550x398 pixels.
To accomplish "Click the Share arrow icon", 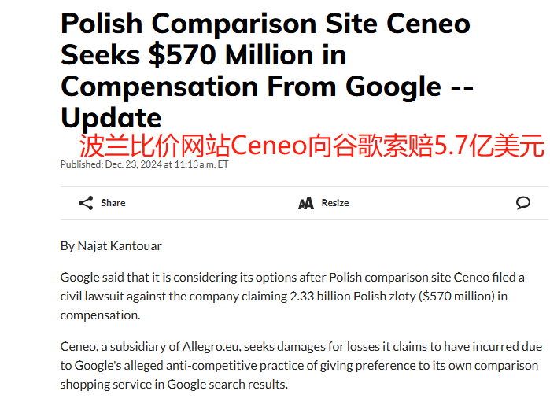I will tap(86, 203).
